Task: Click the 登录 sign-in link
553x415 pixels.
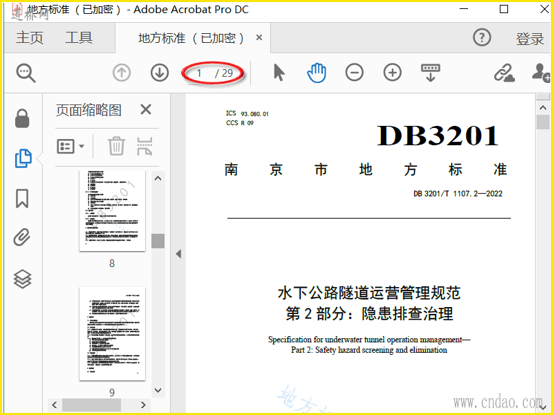Action: [x=529, y=39]
